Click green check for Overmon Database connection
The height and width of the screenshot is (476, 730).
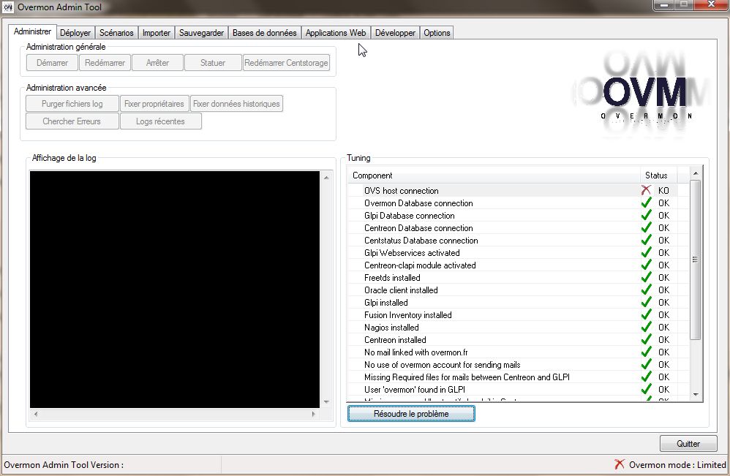(646, 203)
